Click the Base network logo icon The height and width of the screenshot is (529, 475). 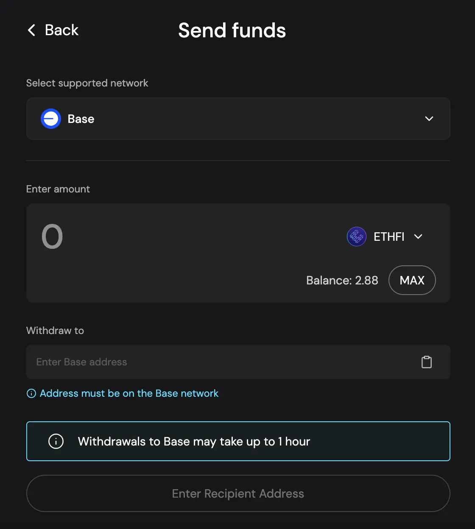(x=51, y=119)
